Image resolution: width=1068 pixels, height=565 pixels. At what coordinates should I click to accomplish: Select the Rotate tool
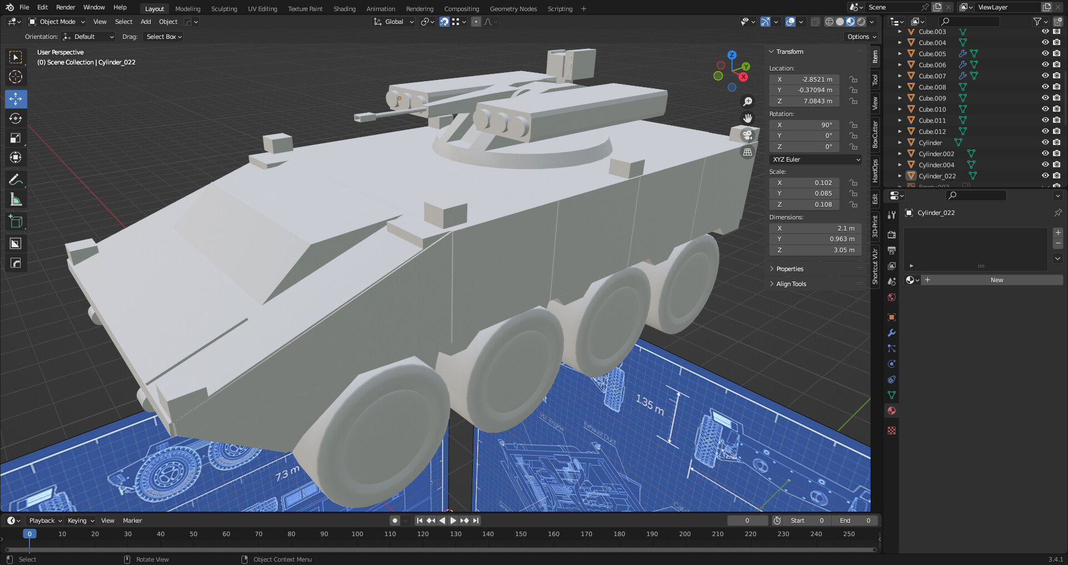point(16,118)
